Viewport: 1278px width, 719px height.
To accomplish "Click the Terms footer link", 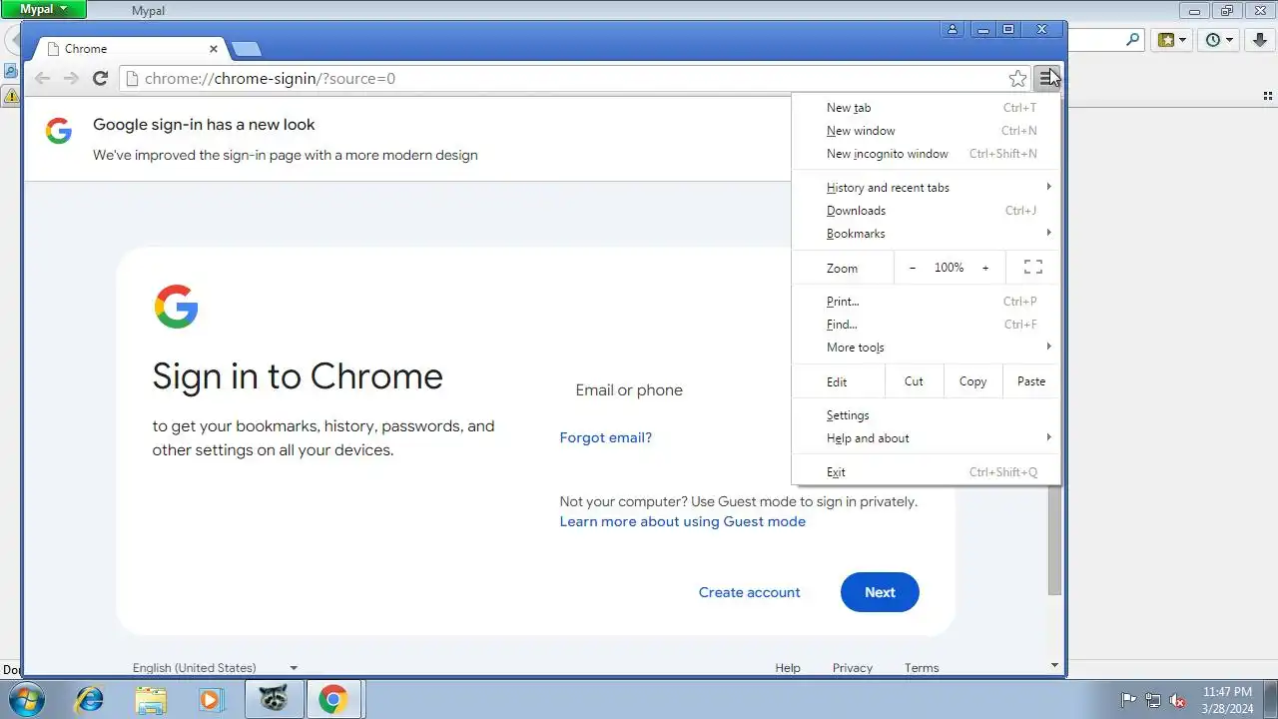I will coord(922,668).
